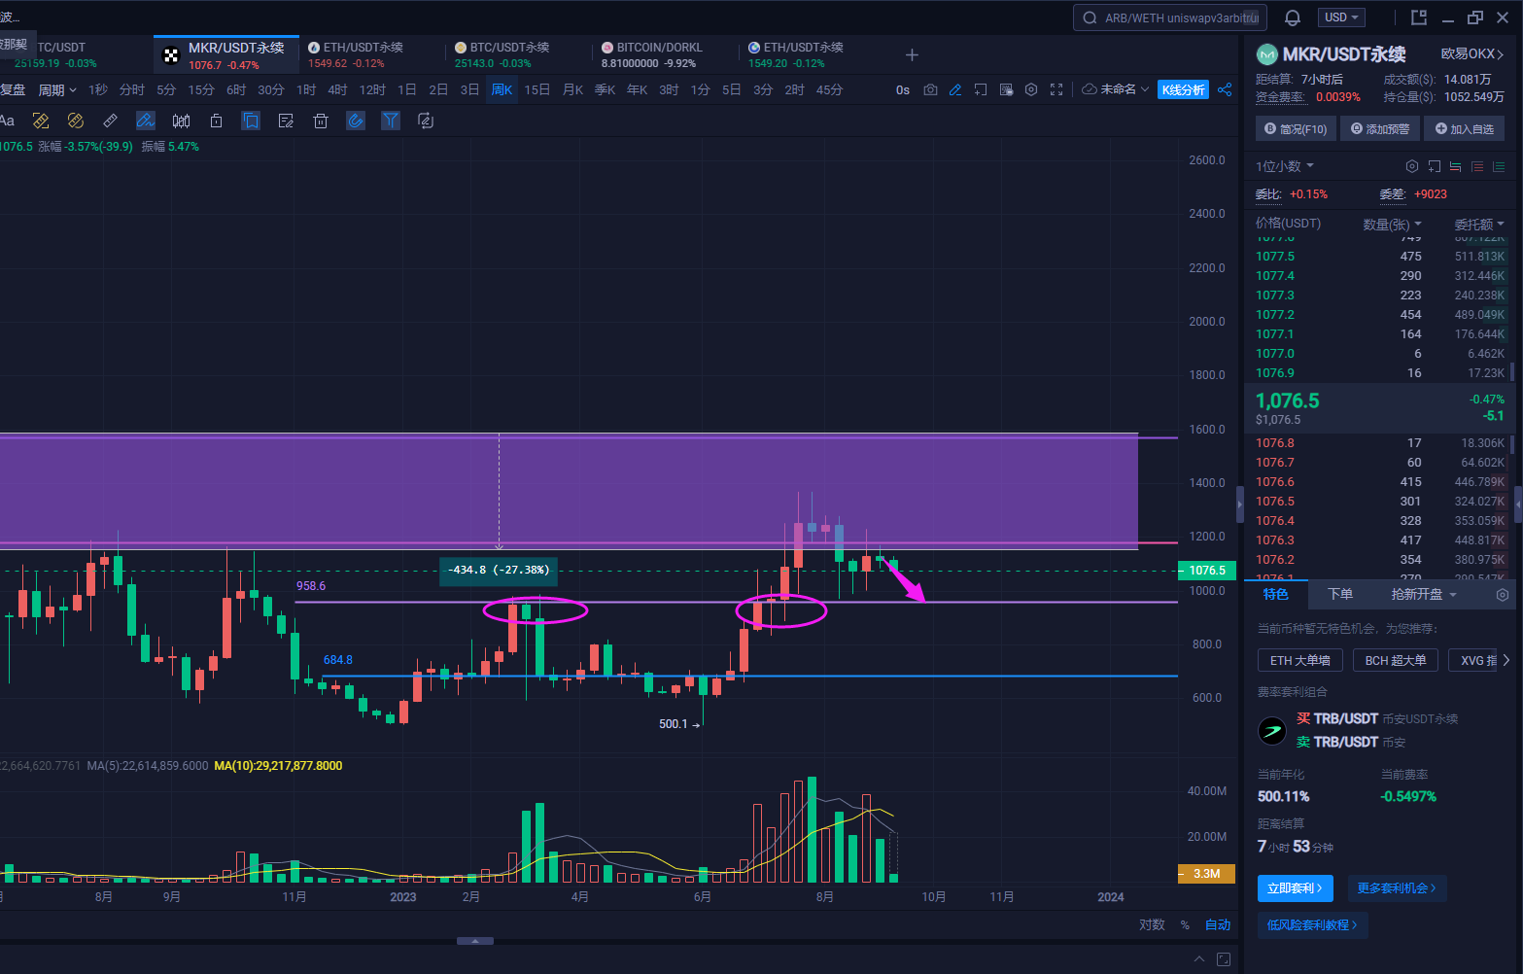Click the 加入自选 watchlist button
1523x974 pixels.
[1464, 128]
